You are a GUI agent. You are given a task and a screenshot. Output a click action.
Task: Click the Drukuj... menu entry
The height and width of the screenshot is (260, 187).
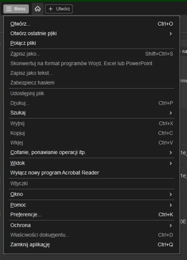click(x=92, y=103)
